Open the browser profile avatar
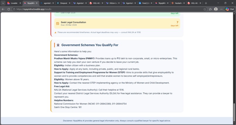236x125 pixels. coord(216,9)
